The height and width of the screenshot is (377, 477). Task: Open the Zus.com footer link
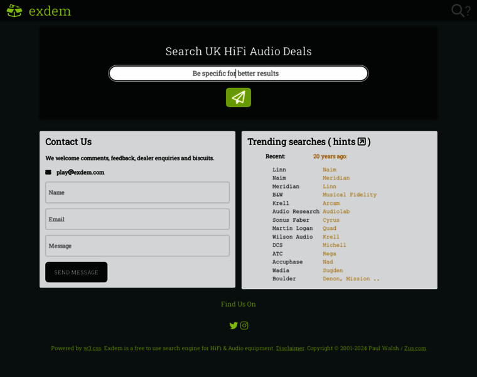tap(415, 348)
